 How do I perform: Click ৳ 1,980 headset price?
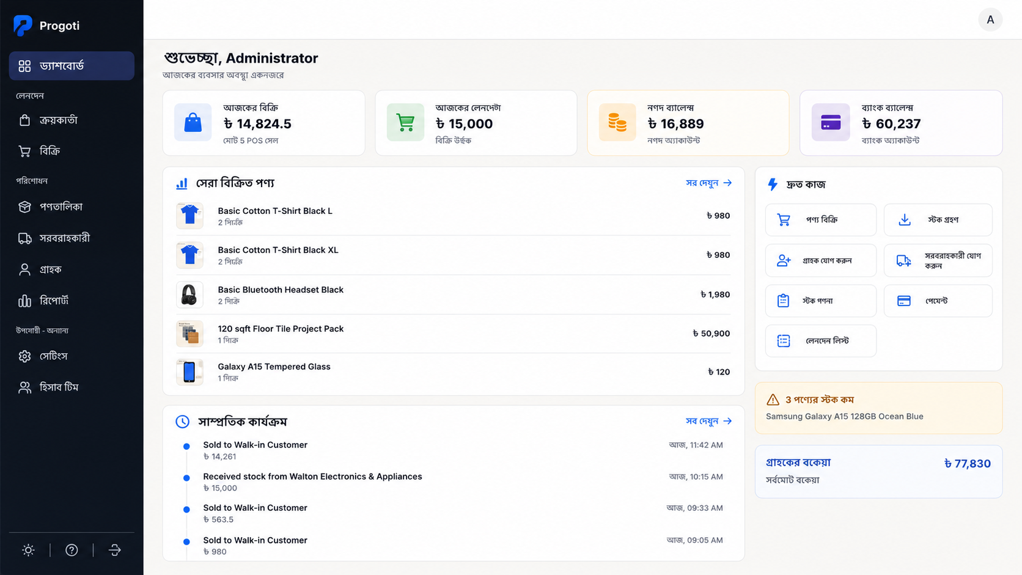[x=715, y=295]
